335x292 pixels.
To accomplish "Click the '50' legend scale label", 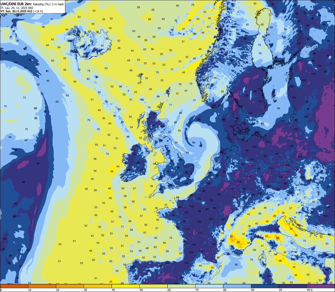I will coord(141,290).
